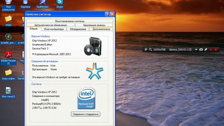Pause recording with the red pause button
The height and width of the screenshot is (126, 224).
tap(211, 50)
